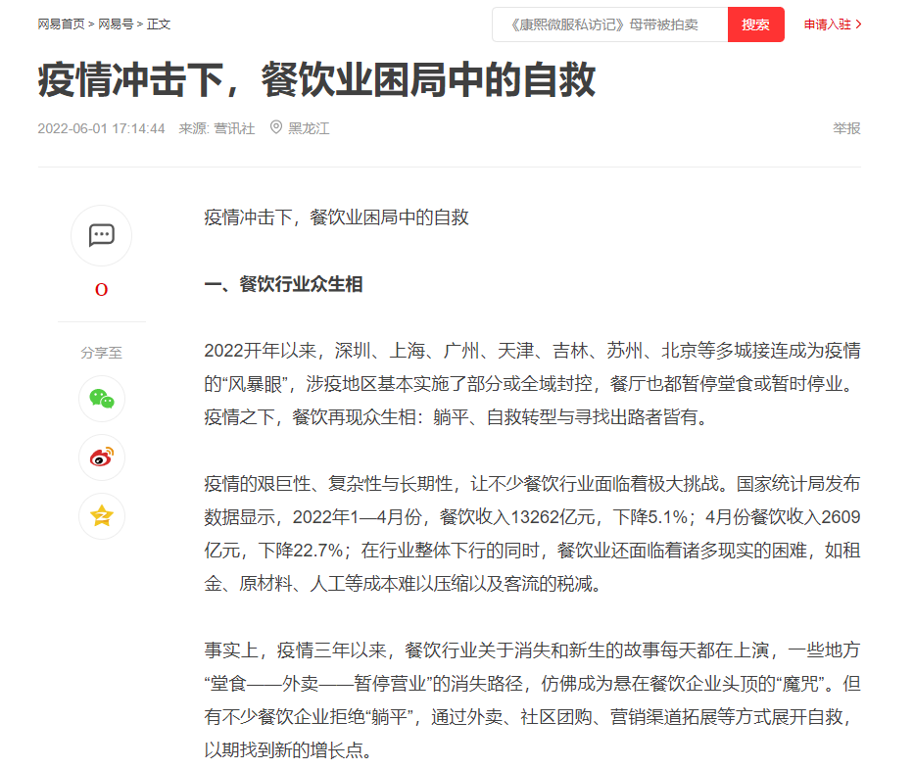Open the comments bubble icon
Screen dimensions: 914x770
click(x=102, y=235)
